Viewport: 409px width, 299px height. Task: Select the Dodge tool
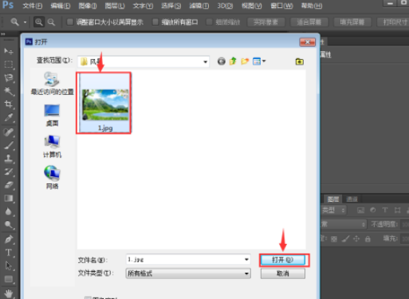point(9,225)
